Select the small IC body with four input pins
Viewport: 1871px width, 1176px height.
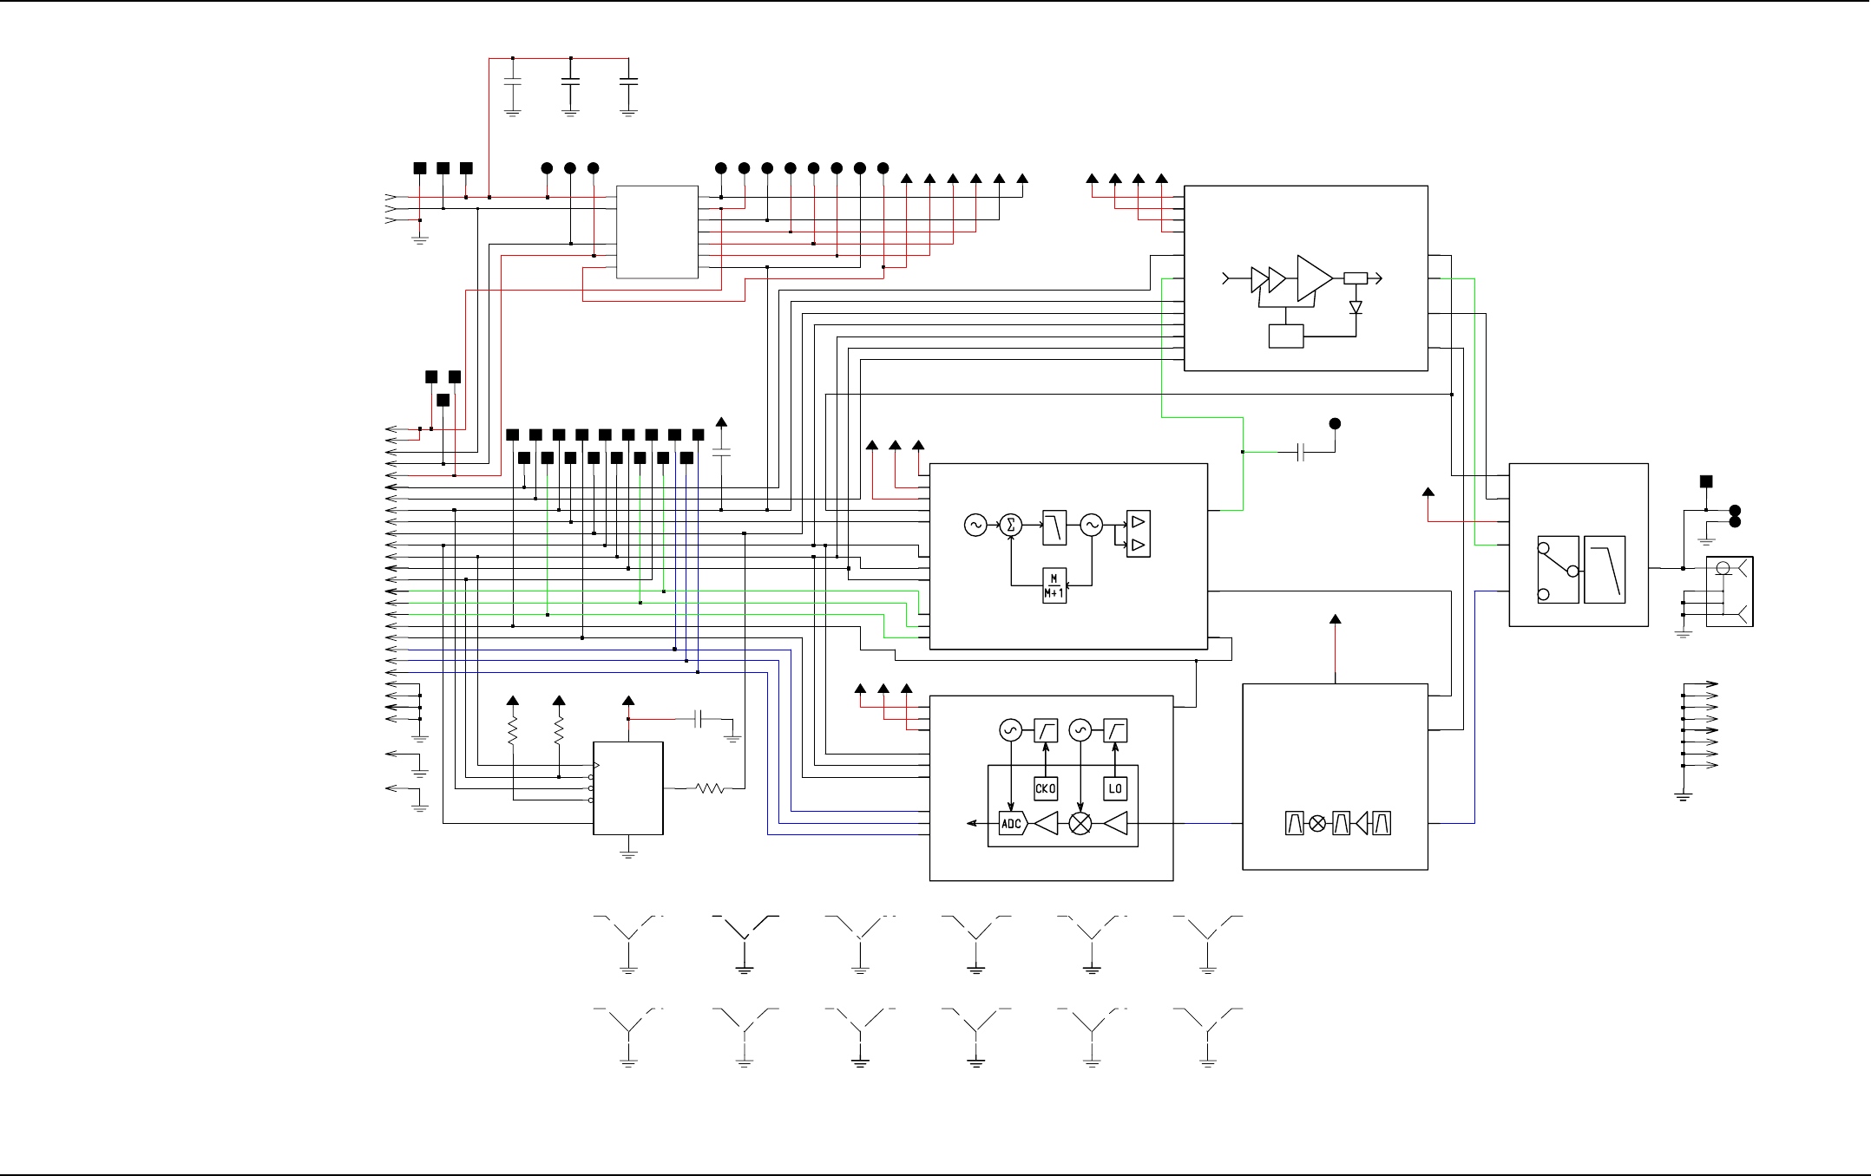[x=628, y=788]
